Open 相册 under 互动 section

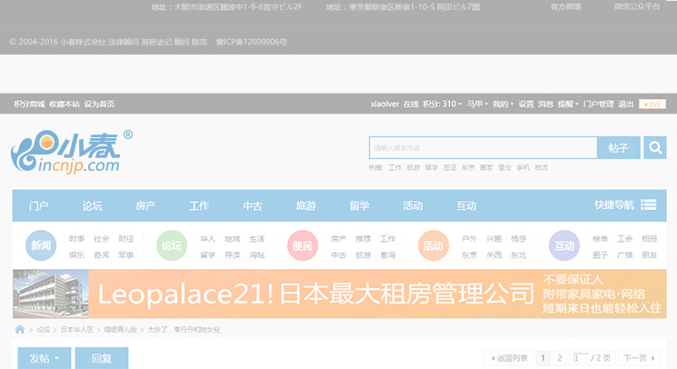pos(650,239)
